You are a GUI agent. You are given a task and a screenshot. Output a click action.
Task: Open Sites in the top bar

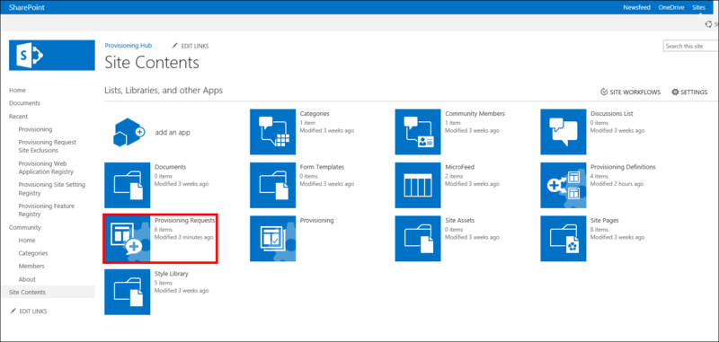tap(699, 7)
